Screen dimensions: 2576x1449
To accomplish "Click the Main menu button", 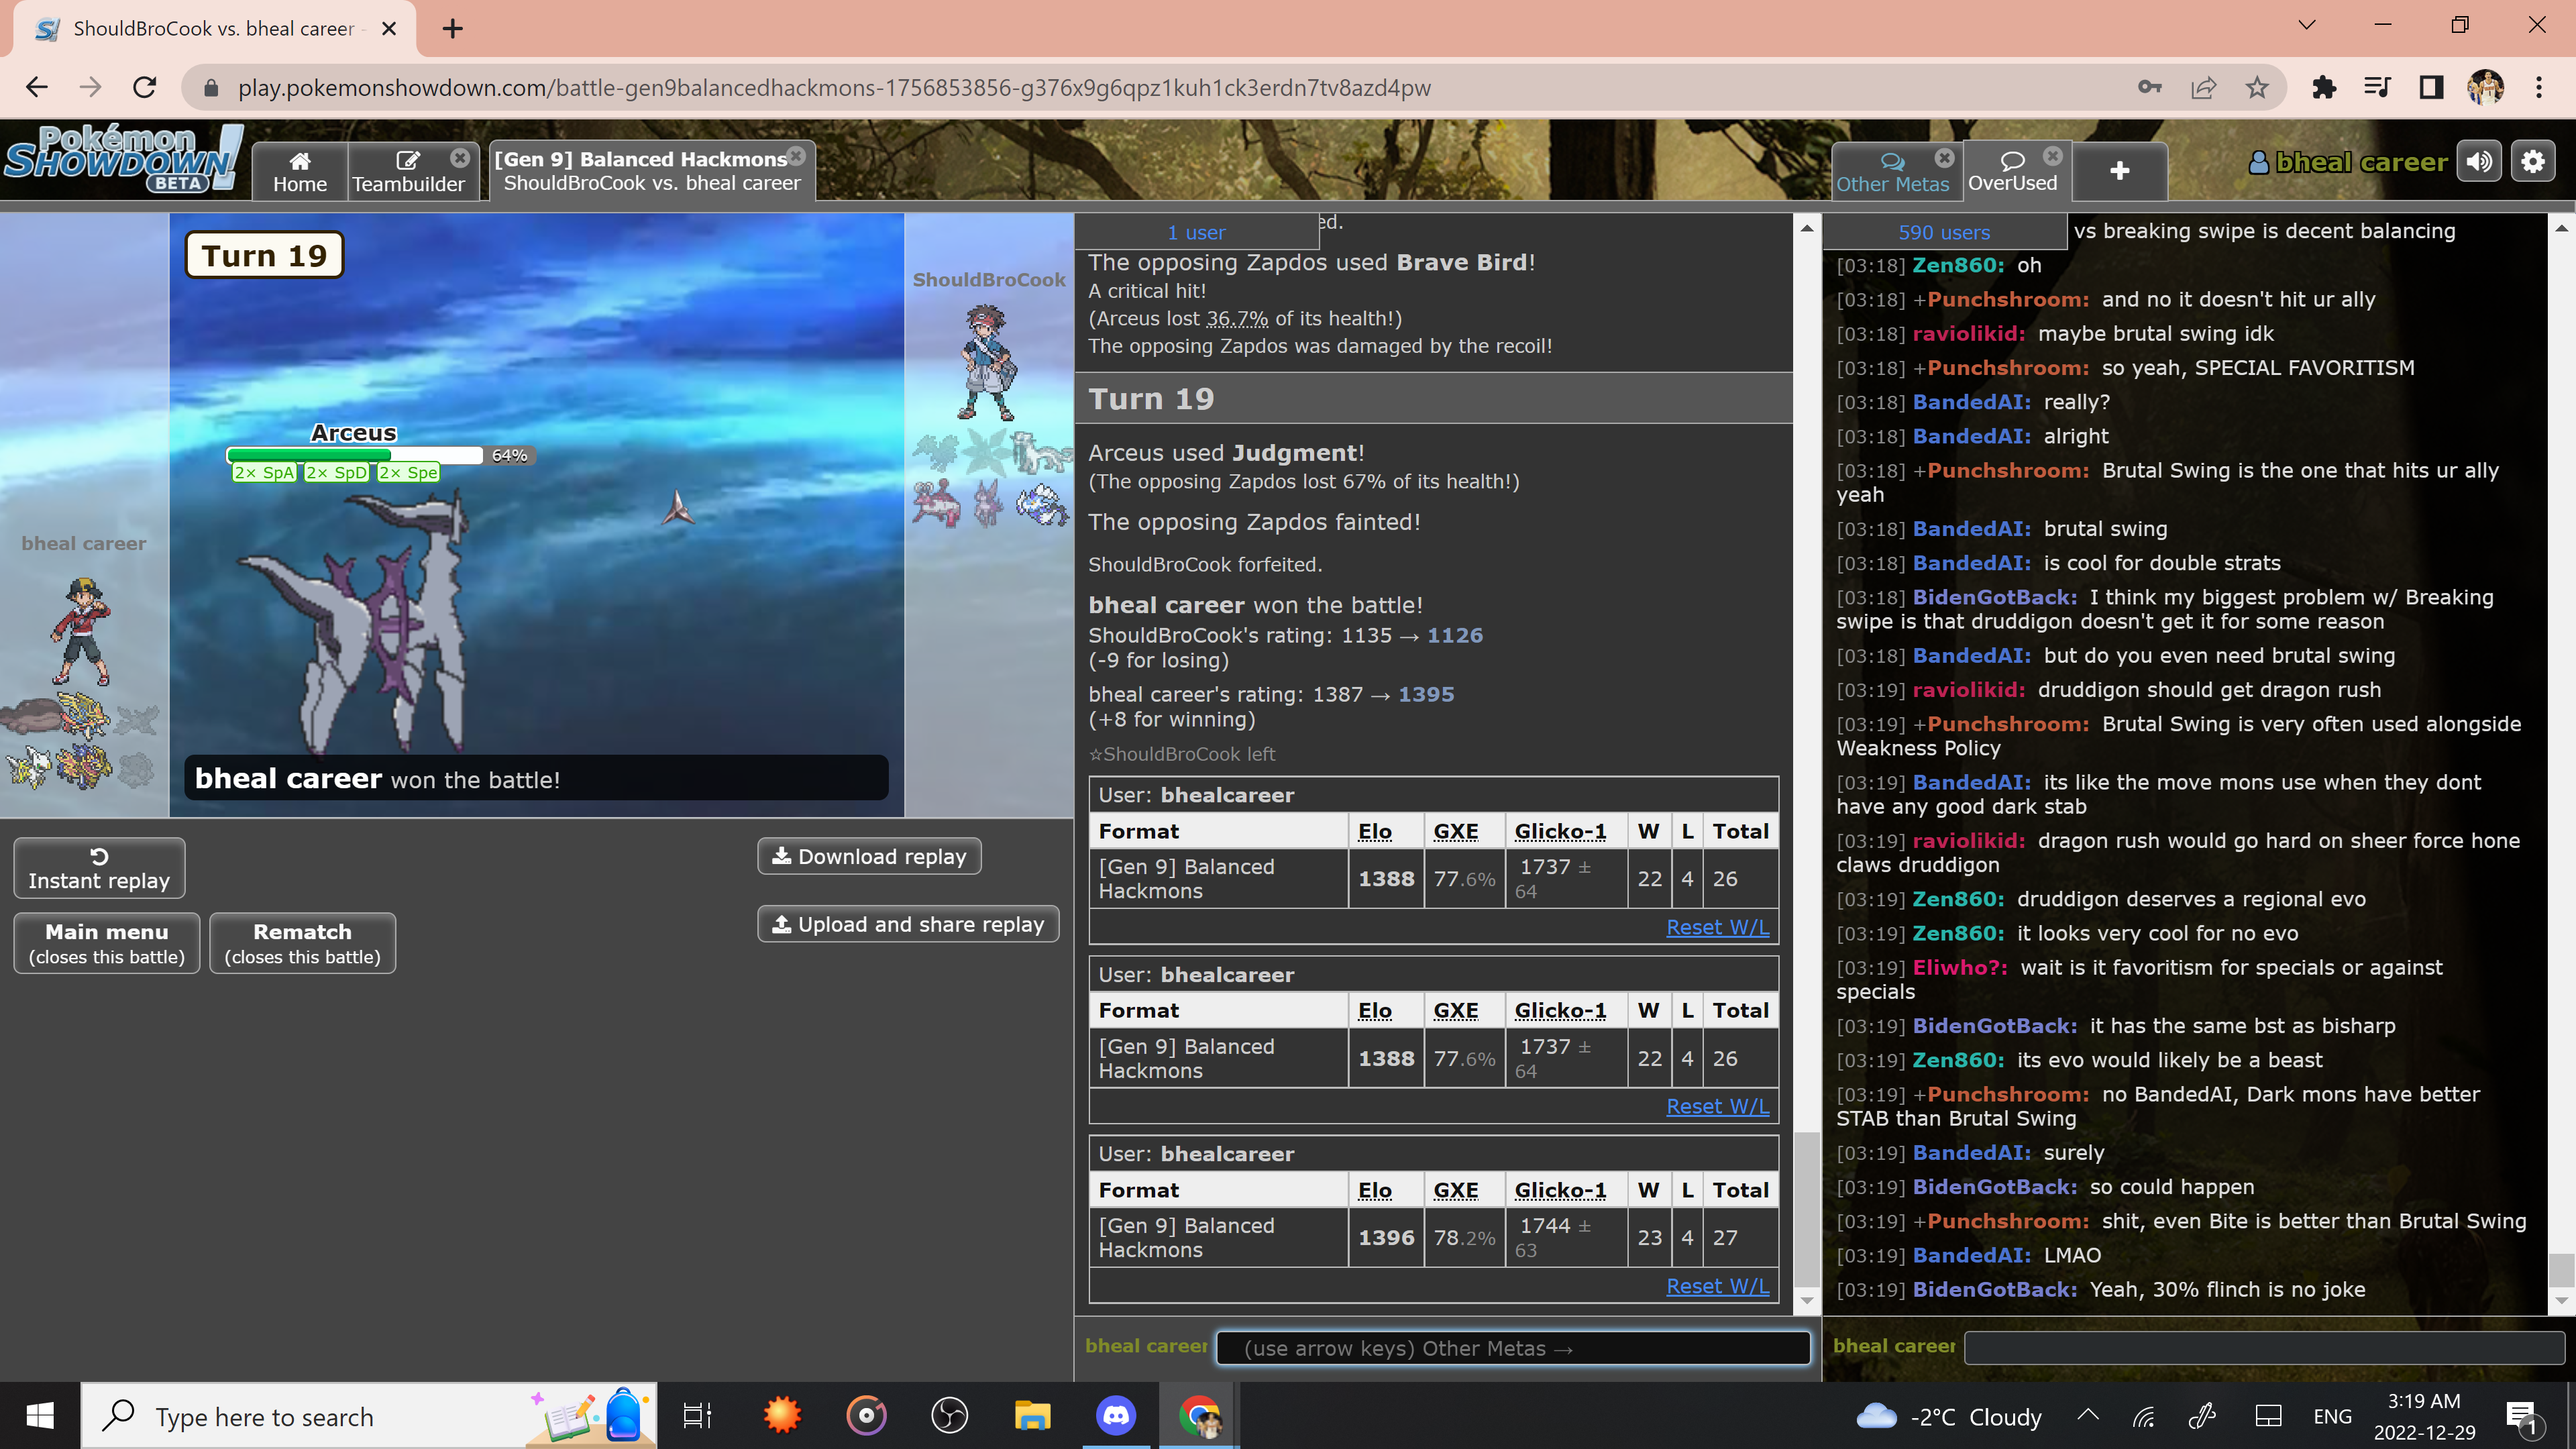I will pos(107,943).
